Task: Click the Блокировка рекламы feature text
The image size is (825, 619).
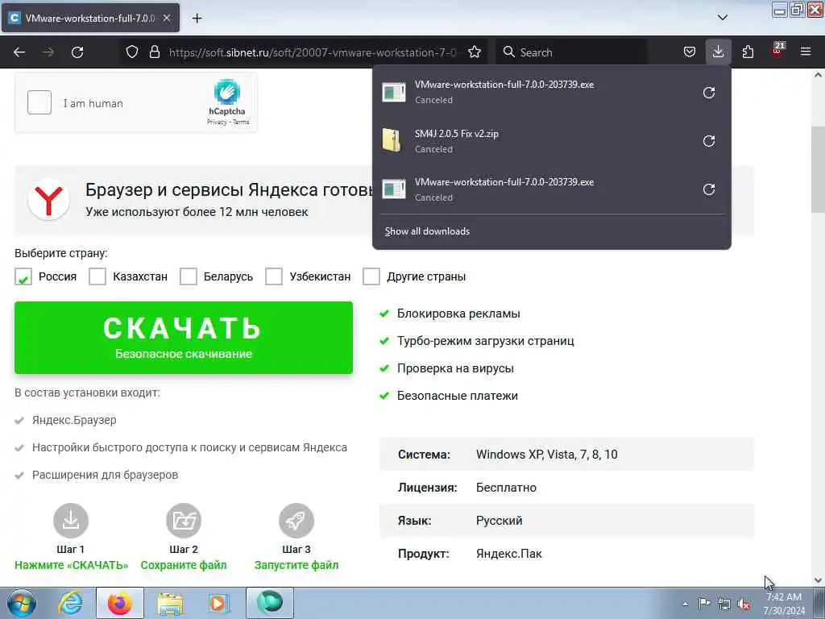Action: pyautogui.click(x=458, y=314)
